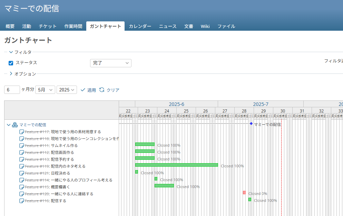Click the 2025-7 month header
The width and height of the screenshot is (343, 216).
click(261, 104)
